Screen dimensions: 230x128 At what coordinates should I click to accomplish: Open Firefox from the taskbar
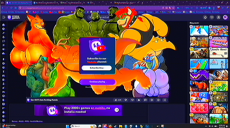coord(110,126)
